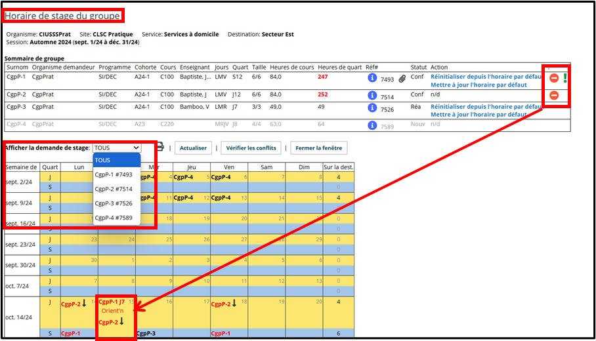Click Mettre à jour l'horaire link for CgpP-1
The image size is (596, 341).
point(479,85)
